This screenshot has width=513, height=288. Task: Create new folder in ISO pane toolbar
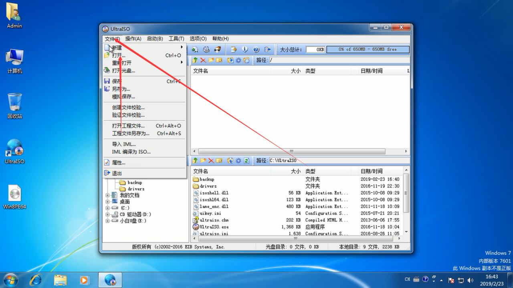click(x=211, y=60)
